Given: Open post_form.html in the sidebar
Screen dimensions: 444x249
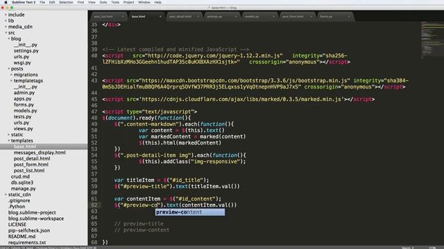Looking at the screenshot, I should click(x=31, y=165).
